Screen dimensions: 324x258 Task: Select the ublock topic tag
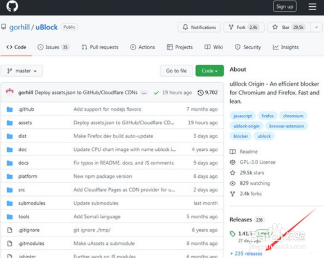pos(264,136)
